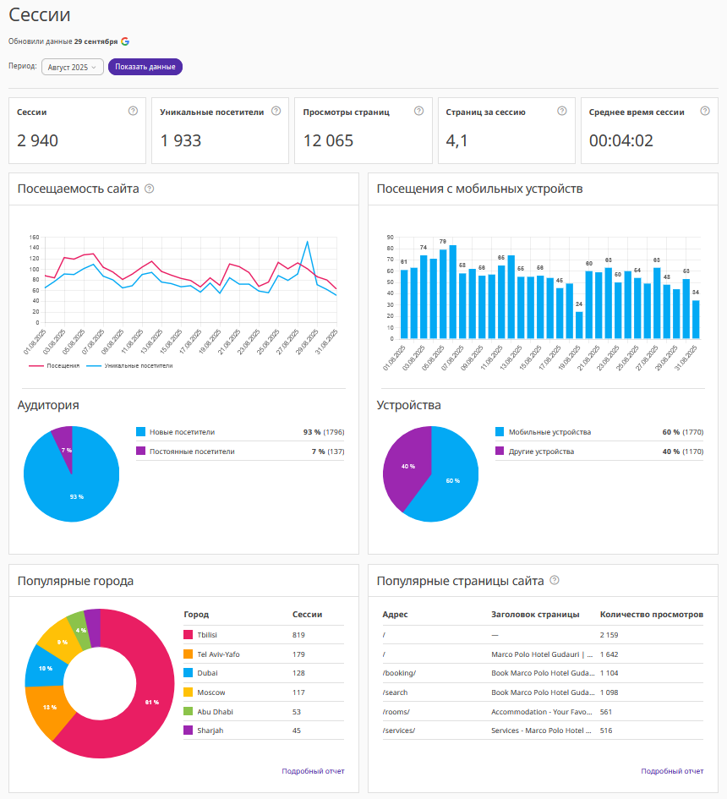The image size is (727, 799).
Task: Click help icon on Сессии card
Action: pos(133,111)
